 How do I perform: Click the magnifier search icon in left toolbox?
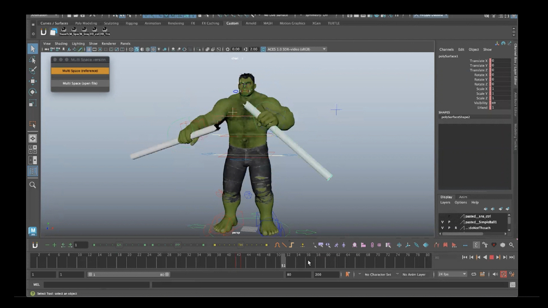33,185
